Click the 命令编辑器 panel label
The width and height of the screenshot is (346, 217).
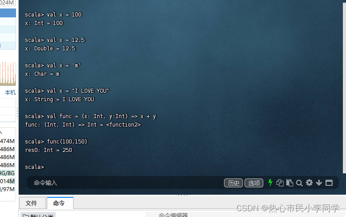pos(173,215)
